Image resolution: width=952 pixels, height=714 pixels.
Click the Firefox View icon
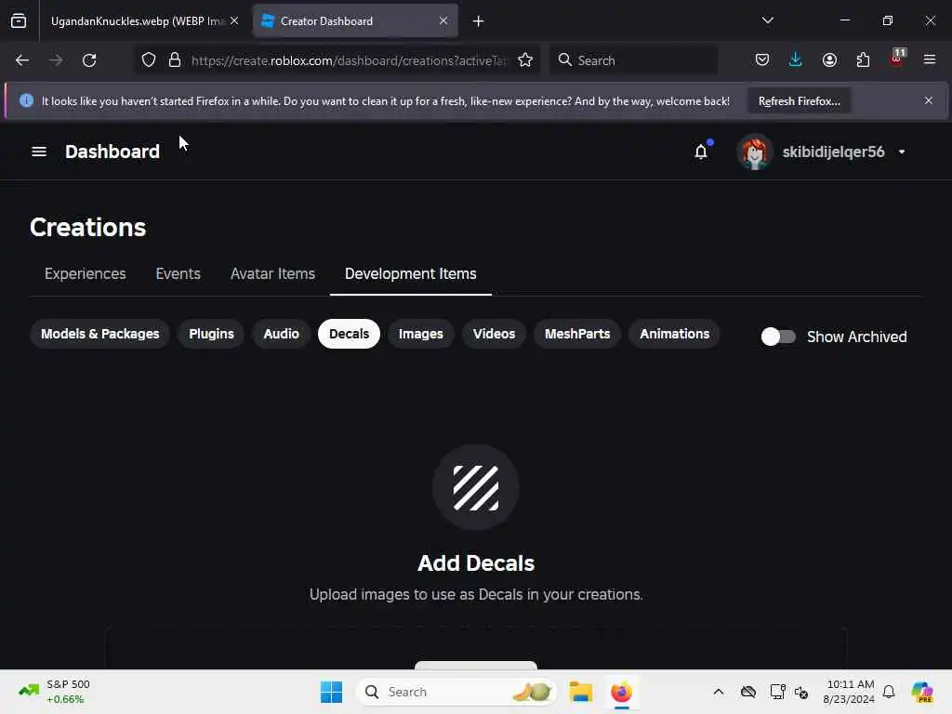click(x=19, y=21)
